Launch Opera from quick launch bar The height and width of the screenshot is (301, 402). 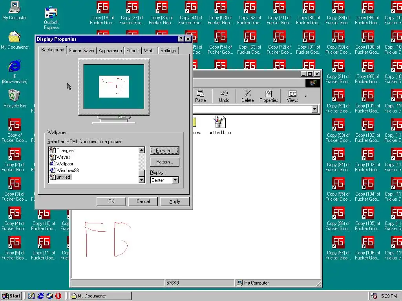58,296
